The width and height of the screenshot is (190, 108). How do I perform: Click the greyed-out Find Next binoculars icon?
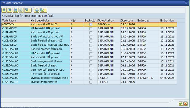21,10
